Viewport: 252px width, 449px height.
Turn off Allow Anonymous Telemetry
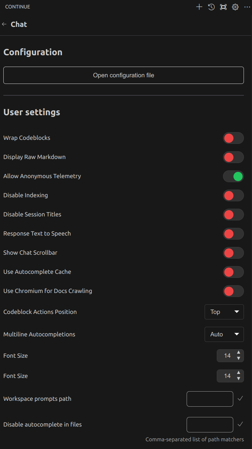point(233,176)
